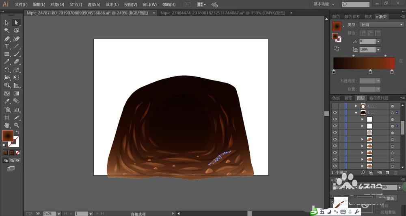Collapse the expanded cave layer triangle
Image resolution: width=406 pixels, height=216 pixels.
click(x=356, y=113)
